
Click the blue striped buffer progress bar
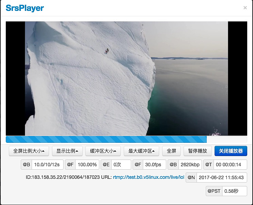(106, 139)
